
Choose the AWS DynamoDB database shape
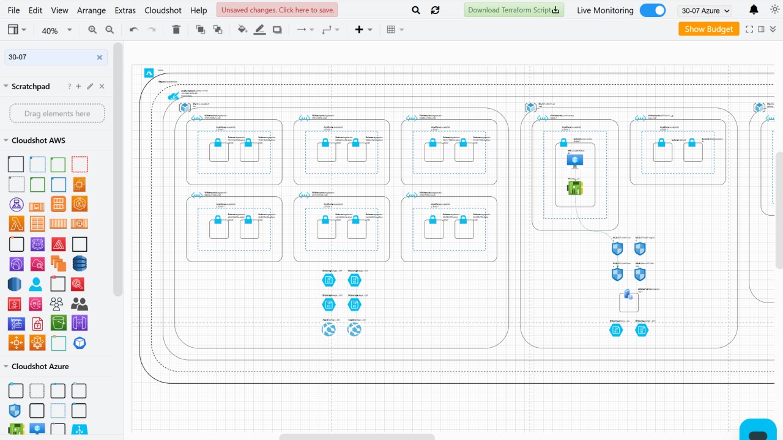(80, 263)
